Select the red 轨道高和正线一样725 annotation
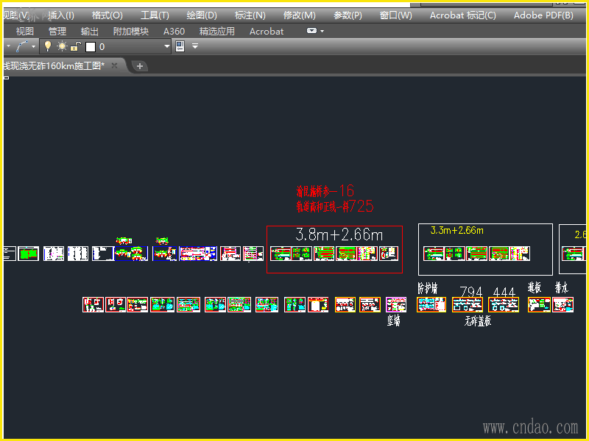 [x=335, y=207]
